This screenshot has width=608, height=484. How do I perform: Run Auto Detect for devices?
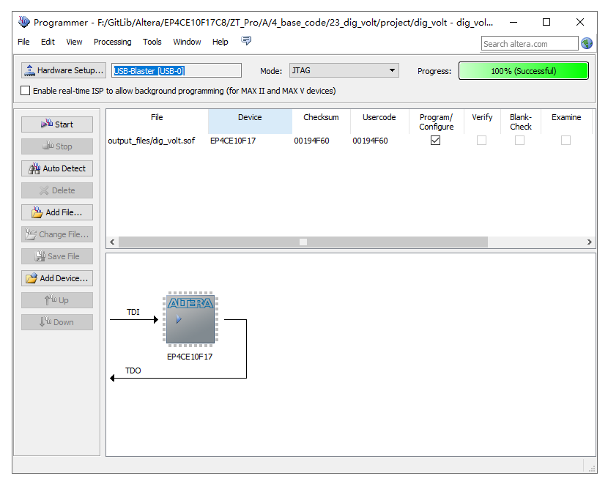pyautogui.click(x=57, y=168)
